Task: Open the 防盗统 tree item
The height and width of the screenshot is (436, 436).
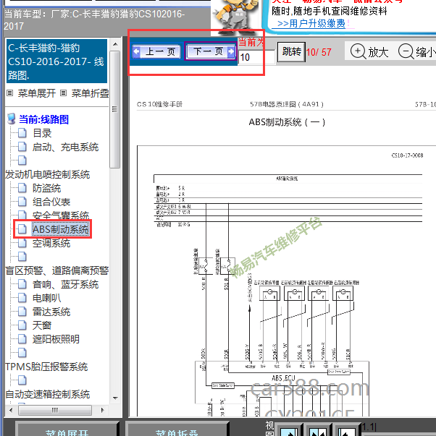Action: tap(46, 188)
